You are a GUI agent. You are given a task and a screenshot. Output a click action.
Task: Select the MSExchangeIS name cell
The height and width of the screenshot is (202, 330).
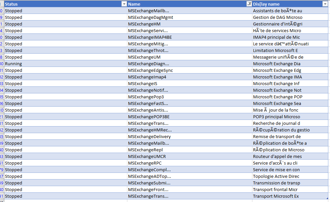click(x=190, y=83)
